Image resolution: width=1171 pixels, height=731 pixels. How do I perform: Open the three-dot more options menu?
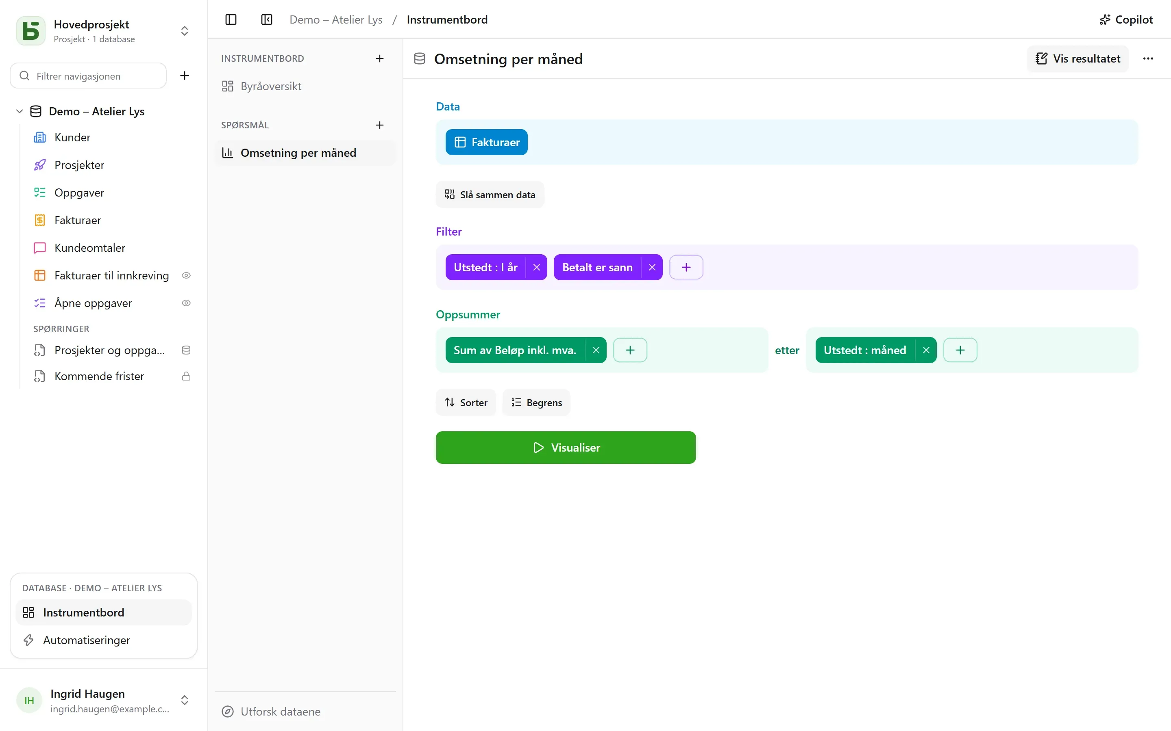coord(1148,58)
